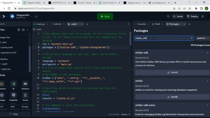Switch to Telegram Stellar browser tab
210x118 pixels.
pyautogui.click(x=34, y=3)
